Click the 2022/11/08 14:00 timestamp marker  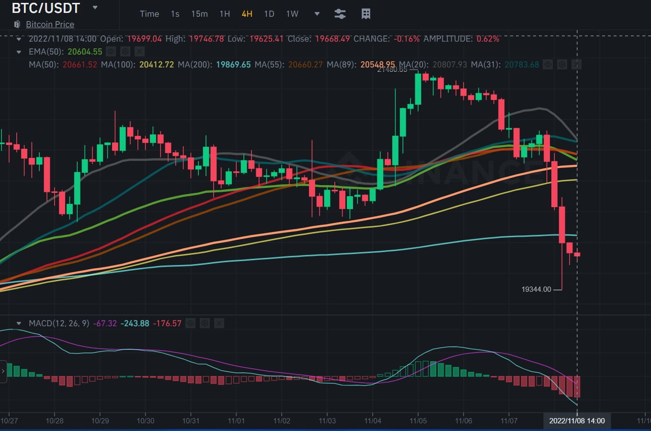577,420
